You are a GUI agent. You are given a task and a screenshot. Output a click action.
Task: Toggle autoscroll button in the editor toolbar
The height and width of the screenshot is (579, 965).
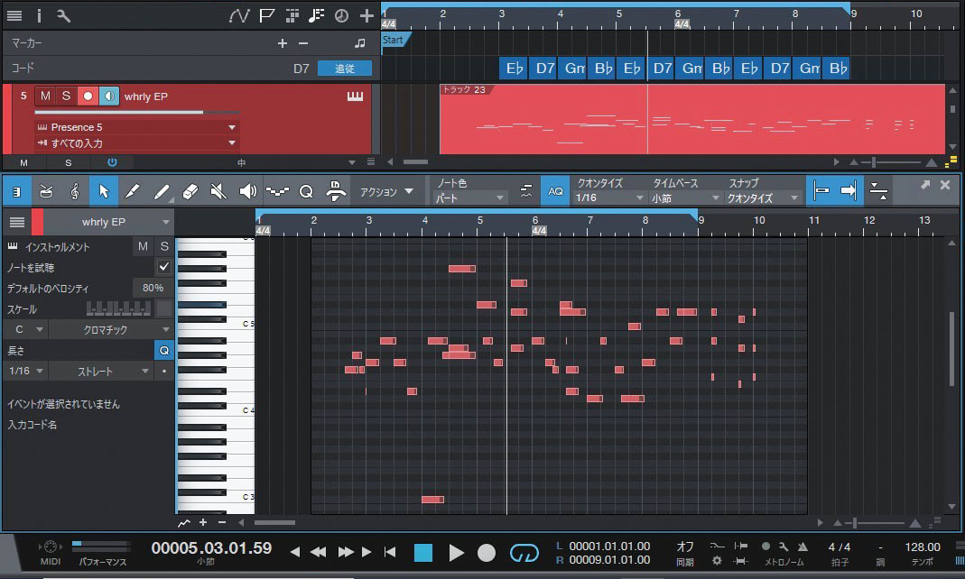pos(849,191)
